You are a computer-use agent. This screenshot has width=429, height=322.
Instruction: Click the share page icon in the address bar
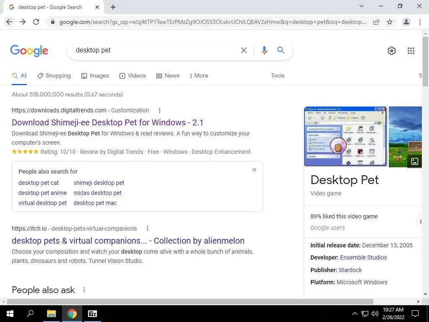[x=376, y=22]
